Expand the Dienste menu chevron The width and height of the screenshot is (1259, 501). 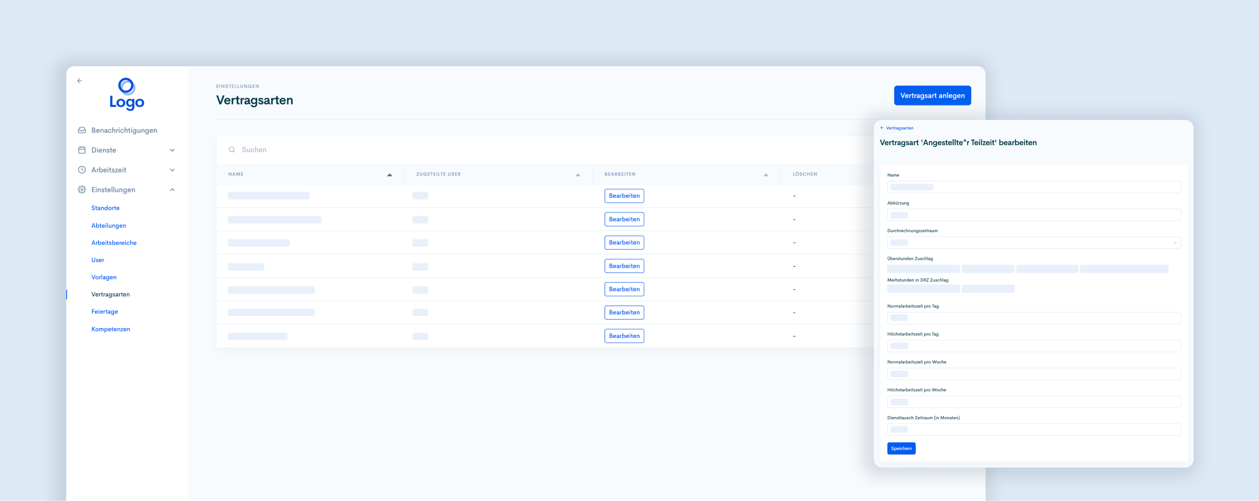[x=172, y=151]
